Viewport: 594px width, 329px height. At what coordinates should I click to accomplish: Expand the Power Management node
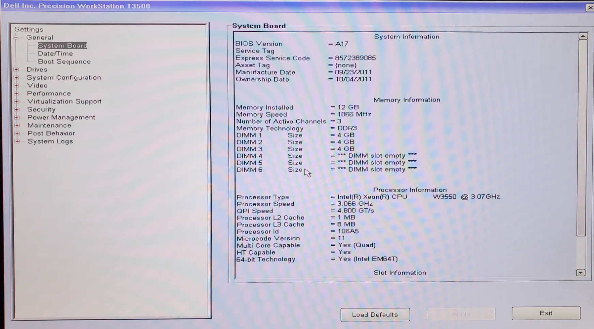[17, 117]
